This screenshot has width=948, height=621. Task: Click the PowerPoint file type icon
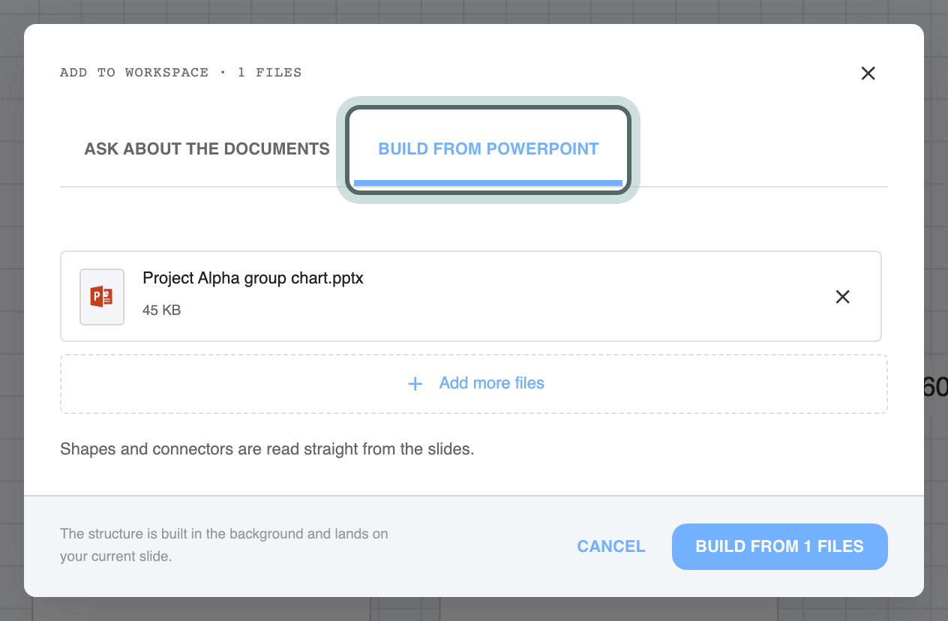point(102,297)
